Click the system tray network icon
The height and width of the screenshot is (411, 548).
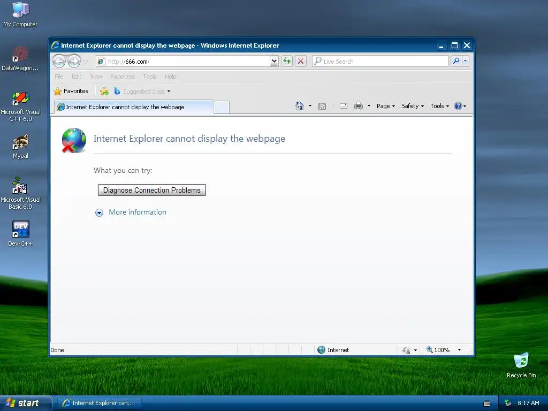tap(508, 403)
